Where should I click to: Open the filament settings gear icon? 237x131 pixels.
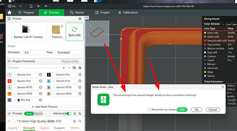tap(80, 68)
